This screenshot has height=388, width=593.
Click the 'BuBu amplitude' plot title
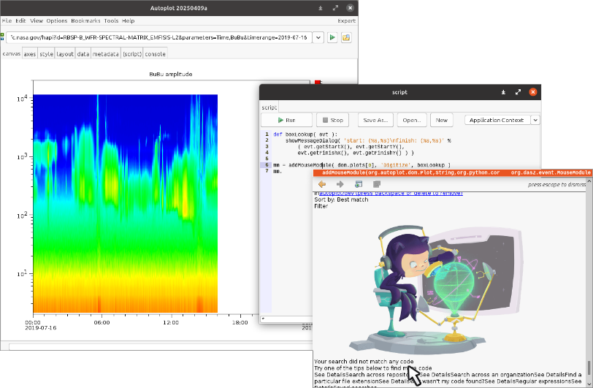(171, 75)
